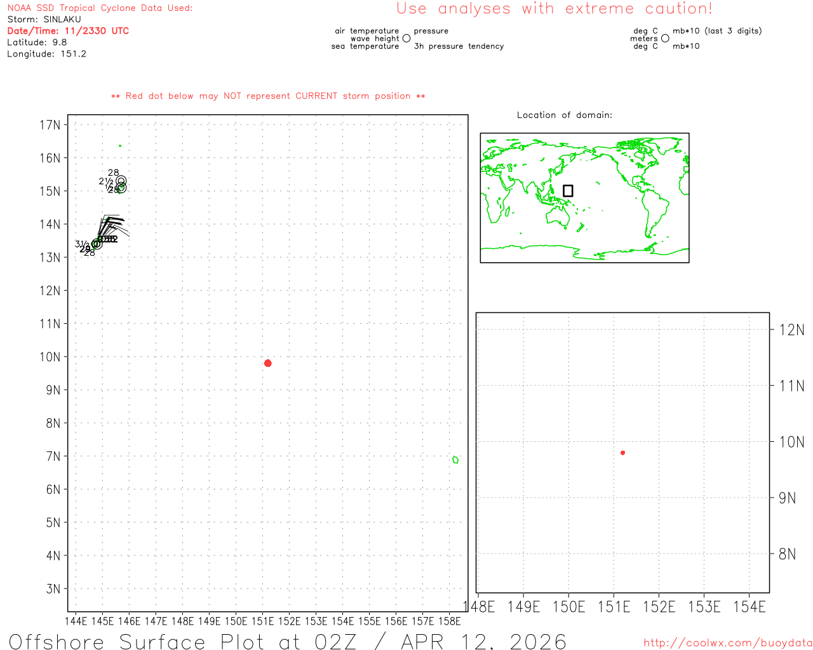Viewport: 813px width, 650px height.
Task: Click the '3N' latitude axis label
Action: 53,588
